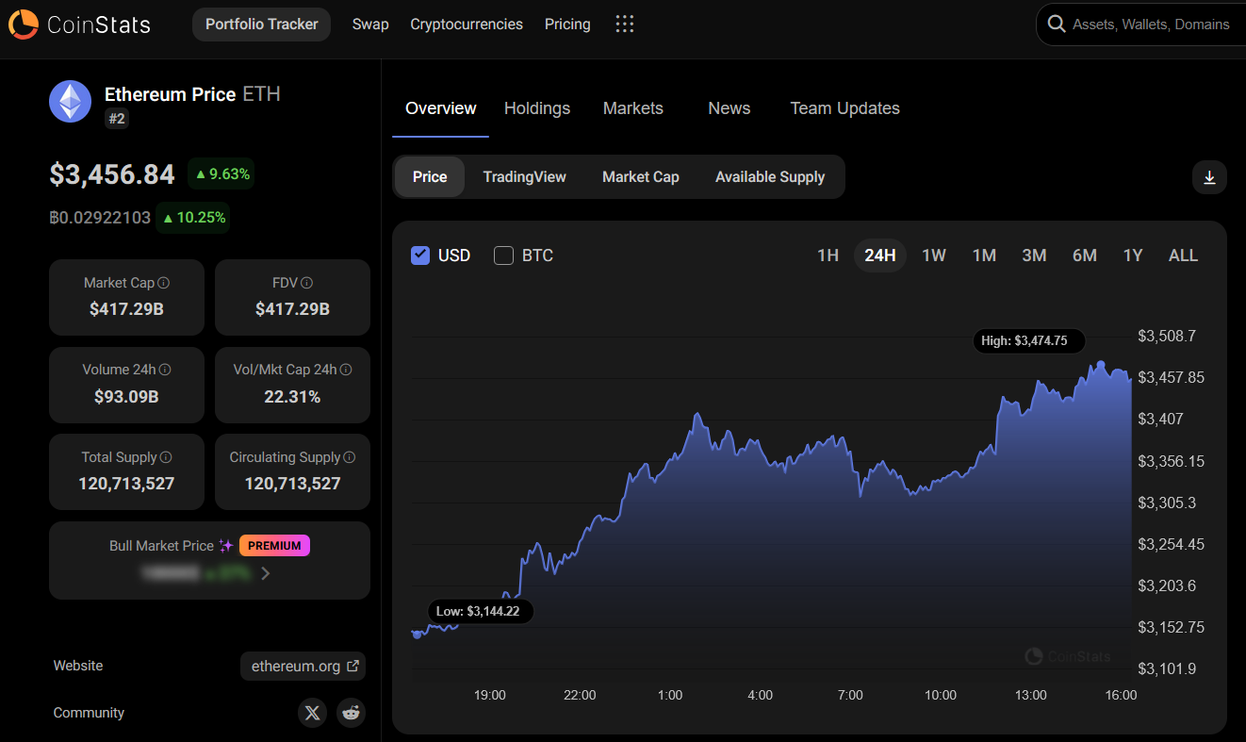Select the 1Y time range
This screenshot has width=1246, height=742.
click(1133, 256)
